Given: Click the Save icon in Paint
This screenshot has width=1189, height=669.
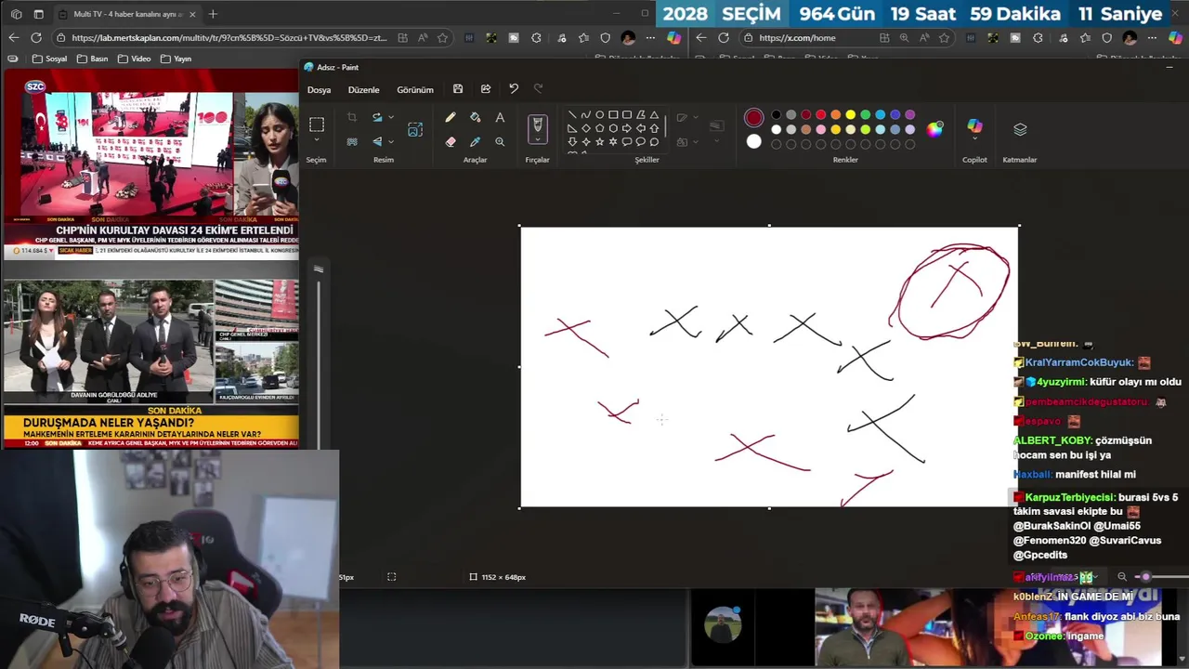Looking at the screenshot, I should tap(458, 89).
